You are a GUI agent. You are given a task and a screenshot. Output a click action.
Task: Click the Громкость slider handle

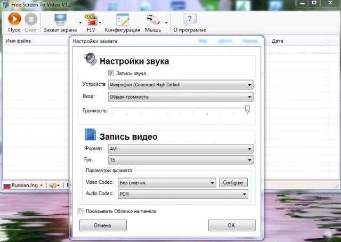point(247,109)
